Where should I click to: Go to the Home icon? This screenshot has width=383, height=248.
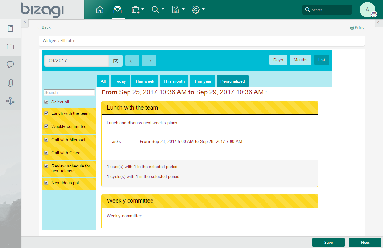click(100, 10)
